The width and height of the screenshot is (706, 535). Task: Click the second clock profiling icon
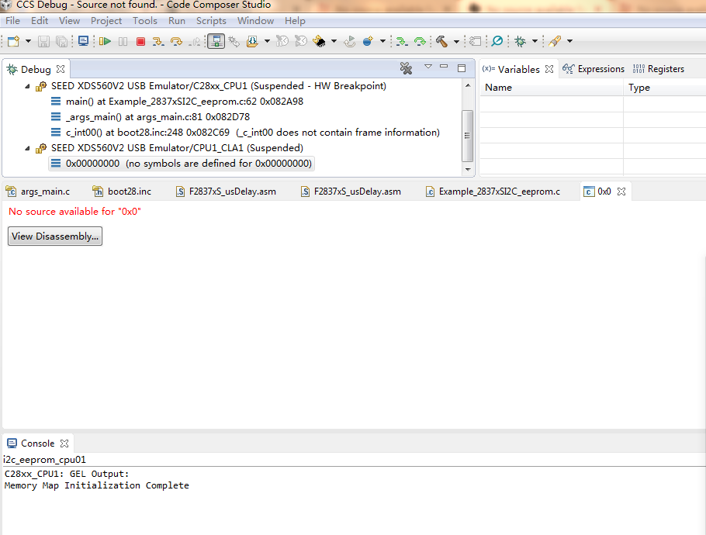[301, 41]
